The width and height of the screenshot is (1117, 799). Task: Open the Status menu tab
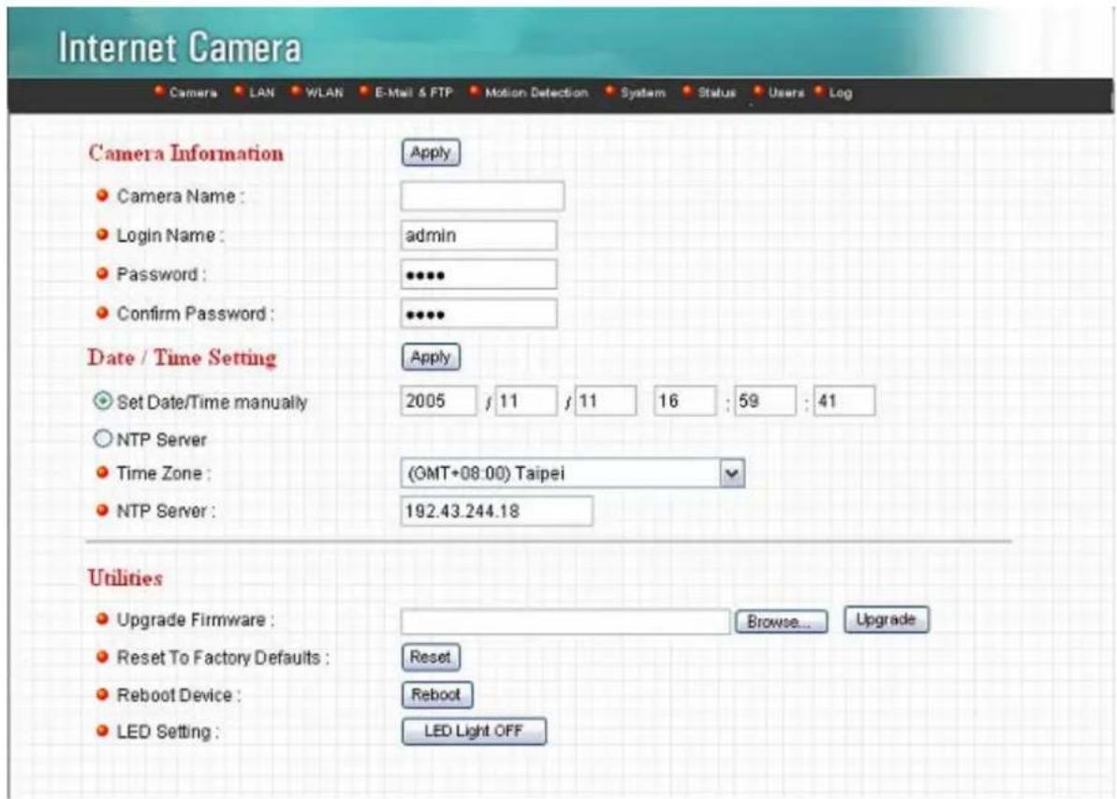pyautogui.click(x=716, y=93)
